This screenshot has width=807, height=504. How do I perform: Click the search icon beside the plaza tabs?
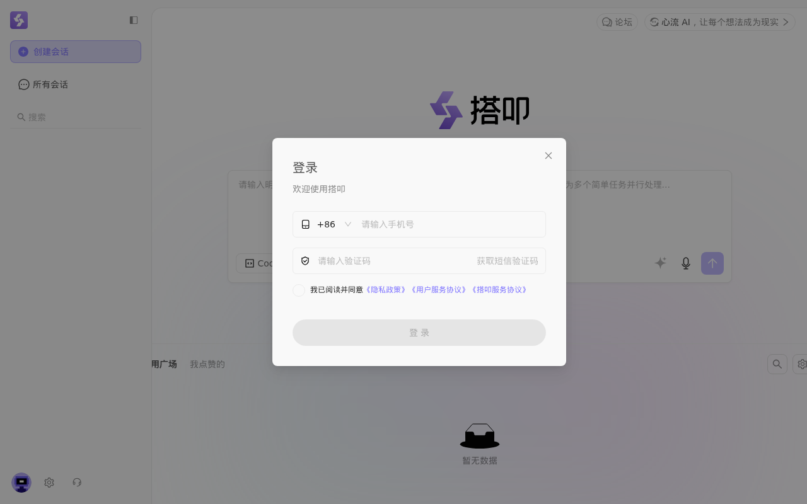(x=777, y=364)
